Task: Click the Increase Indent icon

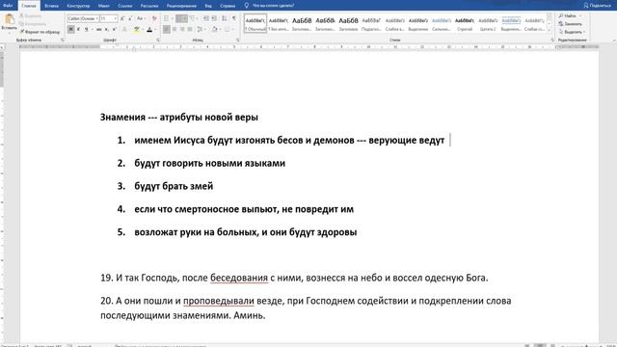Action: (214, 18)
